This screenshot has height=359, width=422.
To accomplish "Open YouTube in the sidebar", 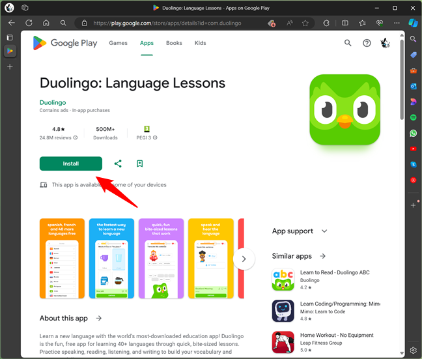I will pos(413,149).
